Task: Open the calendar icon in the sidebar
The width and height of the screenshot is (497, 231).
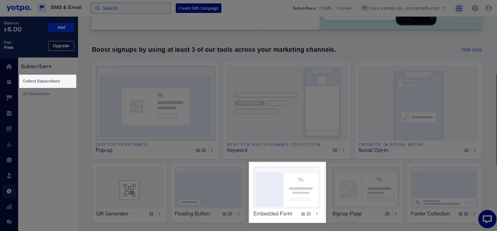Action: (x=9, y=82)
